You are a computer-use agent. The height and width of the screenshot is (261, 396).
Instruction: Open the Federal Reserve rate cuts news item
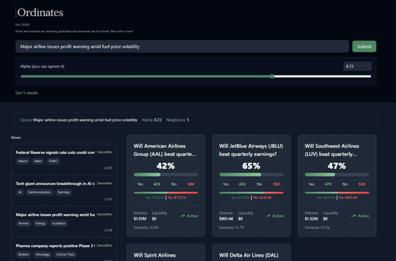click(x=55, y=152)
